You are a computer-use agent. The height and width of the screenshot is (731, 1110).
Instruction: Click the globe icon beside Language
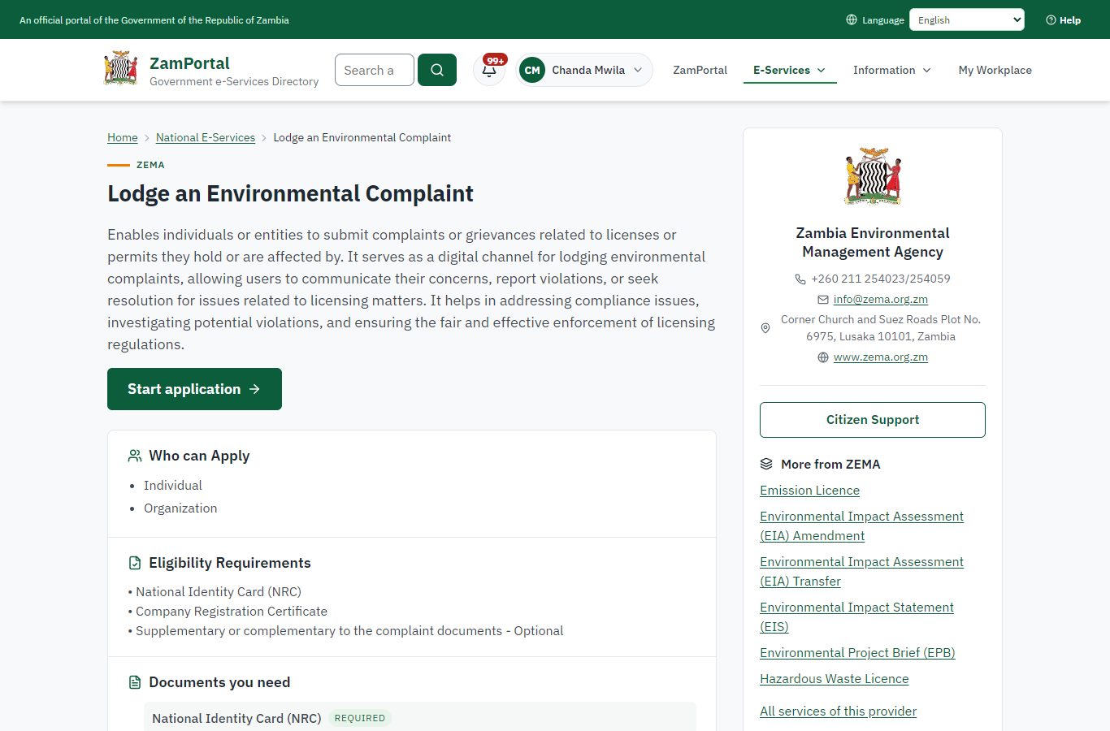(x=852, y=19)
